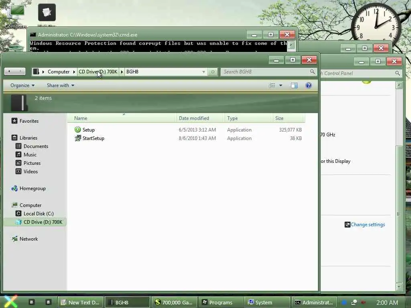This screenshot has width=411, height=308.
Task: Click the 8/6/2010 1:43 AM date
Action: tap(197, 138)
